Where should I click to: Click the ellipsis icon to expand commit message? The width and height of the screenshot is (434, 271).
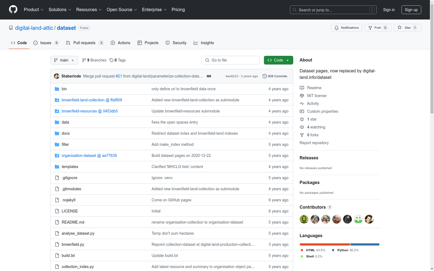click(x=209, y=76)
